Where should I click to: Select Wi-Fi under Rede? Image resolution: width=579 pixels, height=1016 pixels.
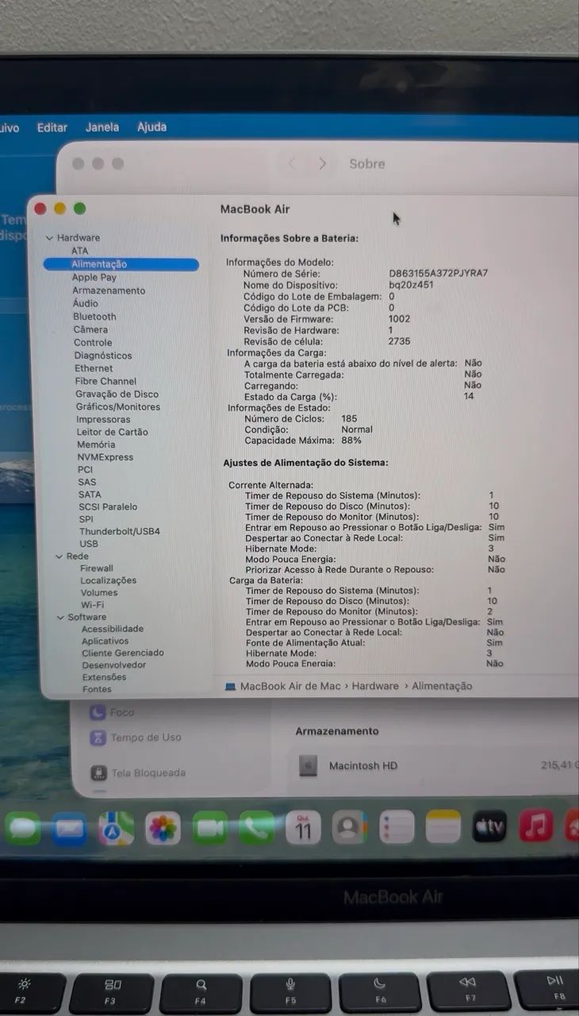pos(92,605)
